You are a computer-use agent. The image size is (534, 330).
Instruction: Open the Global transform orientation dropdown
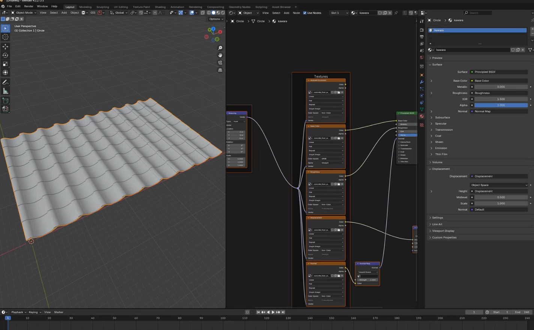pos(118,13)
